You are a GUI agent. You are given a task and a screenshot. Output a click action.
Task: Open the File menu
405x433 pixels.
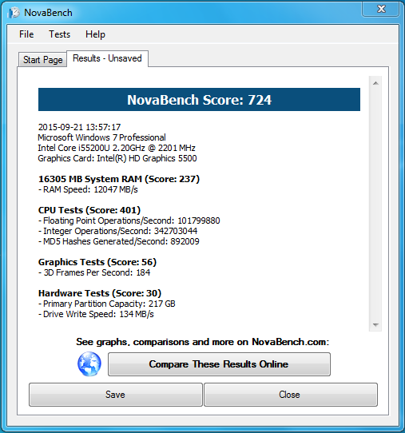[x=26, y=34]
